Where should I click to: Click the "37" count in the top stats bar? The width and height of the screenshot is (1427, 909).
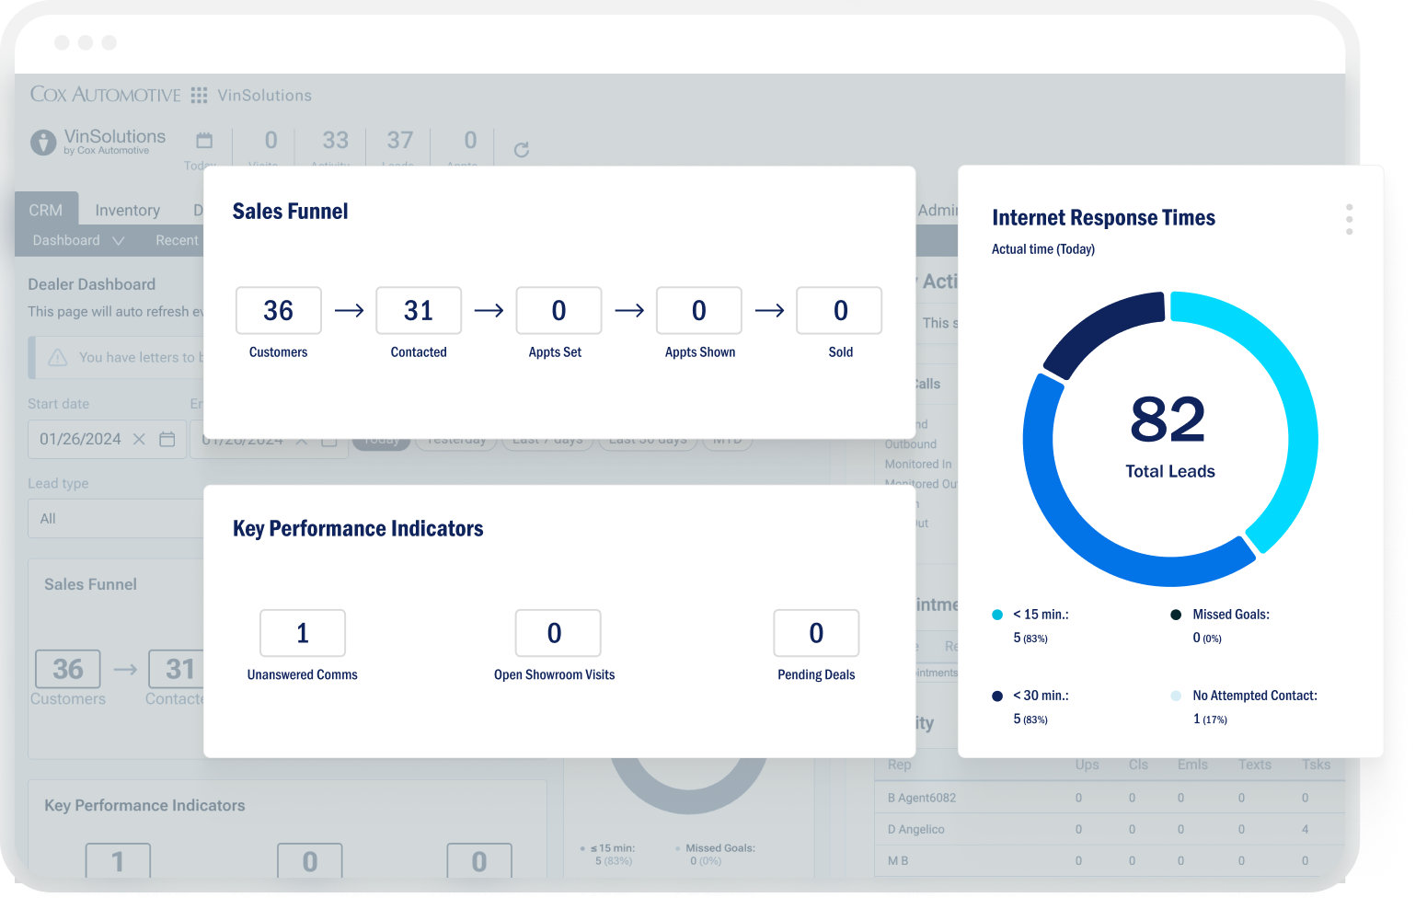pyautogui.click(x=399, y=140)
